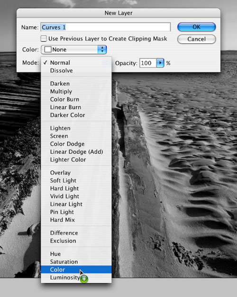Pick the Overlay blend mode

pos(76,173)
